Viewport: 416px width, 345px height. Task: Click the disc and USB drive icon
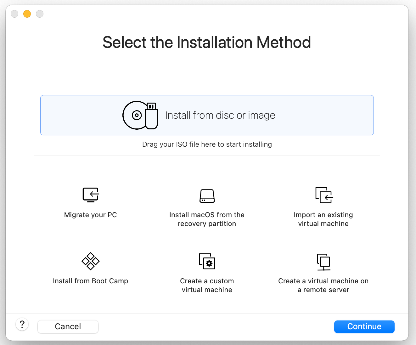(x=140, y=115)
